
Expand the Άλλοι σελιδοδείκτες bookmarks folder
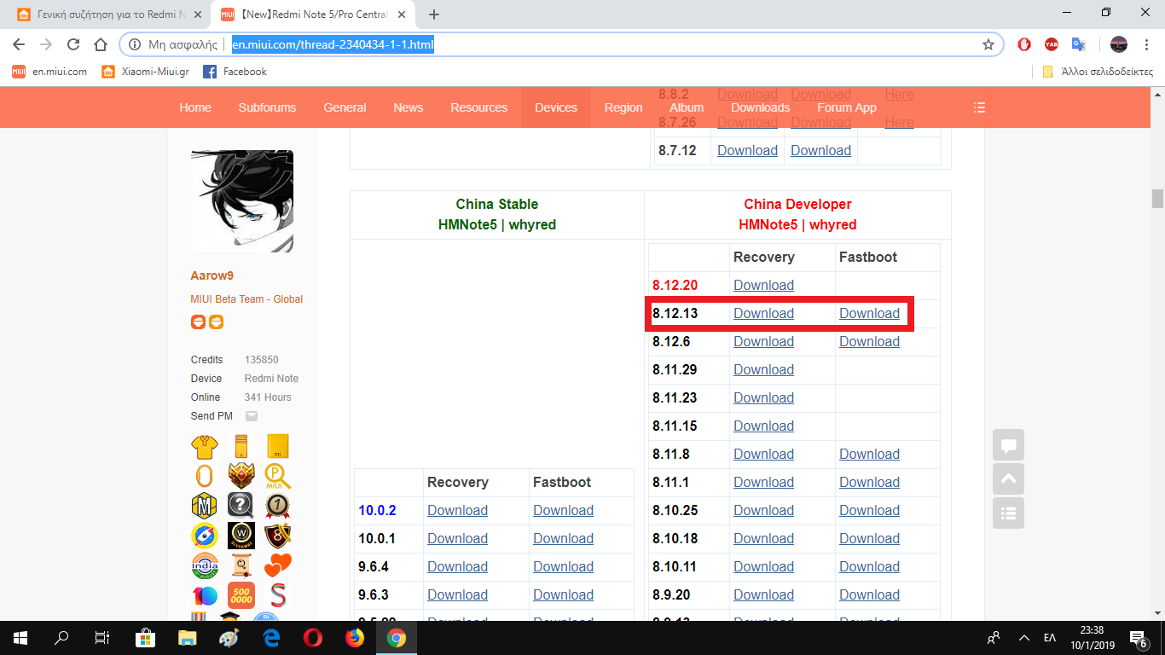tap(1098, 72)
